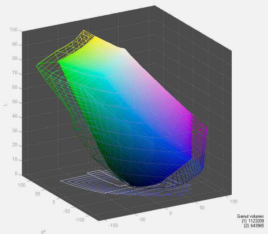Click the "Gamut volumes" legend title
The image size is (268, 234).
250,216
